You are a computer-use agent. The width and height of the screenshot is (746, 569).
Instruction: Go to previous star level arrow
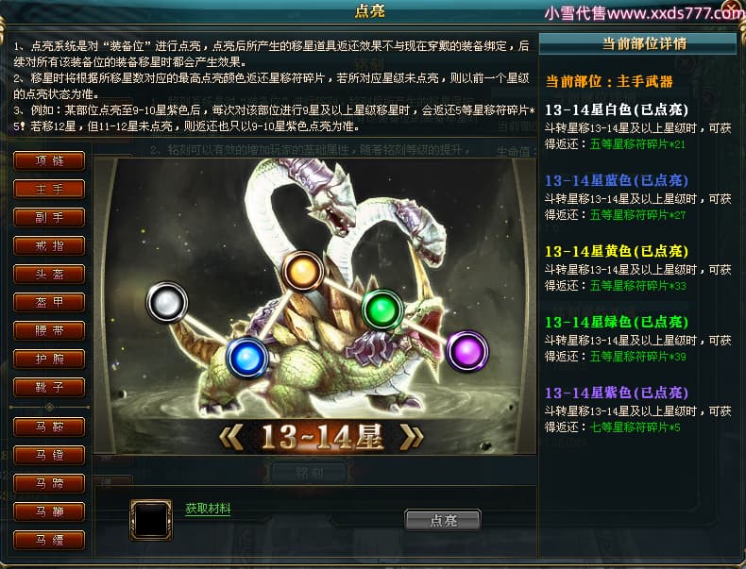click(231, 437)
